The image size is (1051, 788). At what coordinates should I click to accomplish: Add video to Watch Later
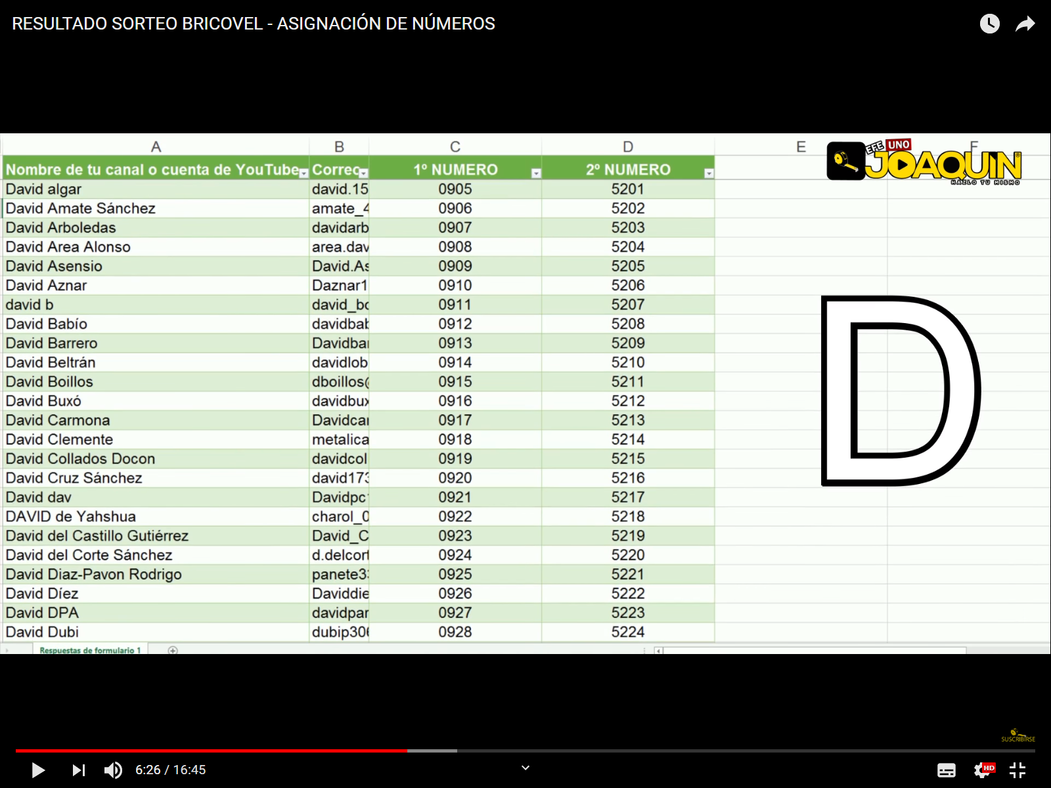point(989,24)
